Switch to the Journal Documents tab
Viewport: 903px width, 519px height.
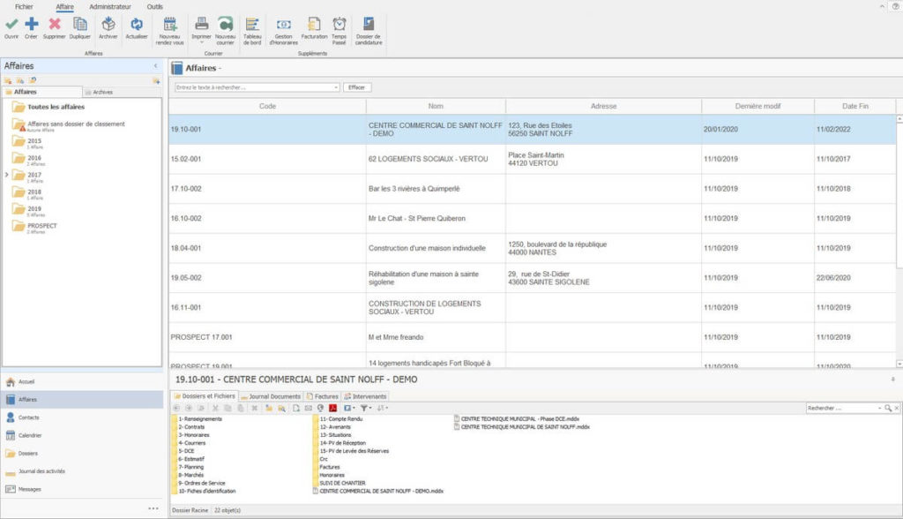pos(273,395)
